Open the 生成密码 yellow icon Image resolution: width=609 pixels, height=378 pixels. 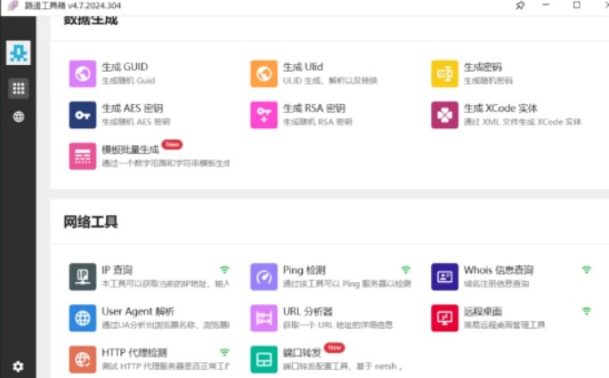point(444,74)
